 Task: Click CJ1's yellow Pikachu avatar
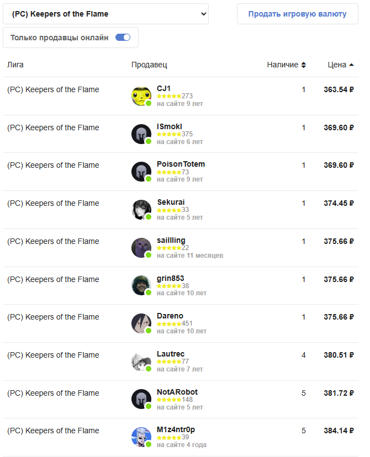click(141, 96)
